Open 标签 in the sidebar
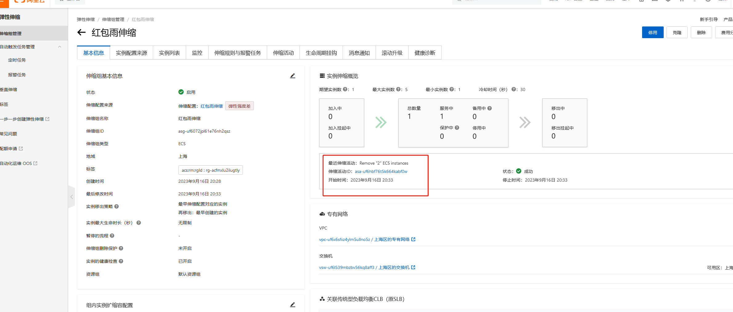Screen dimensions: 733x312 click(4, 104)
